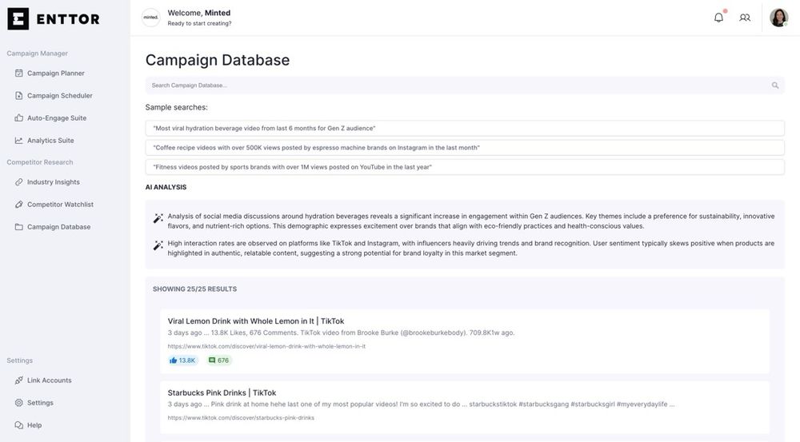Use the coffee recipe videos sample search
The width and height of the screenshot is (800, 442).
pyautogui.click(x=465, y=148)
